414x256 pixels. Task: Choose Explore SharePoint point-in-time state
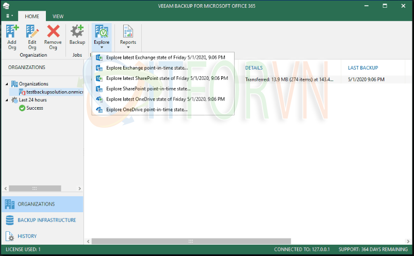pos(148,89)
